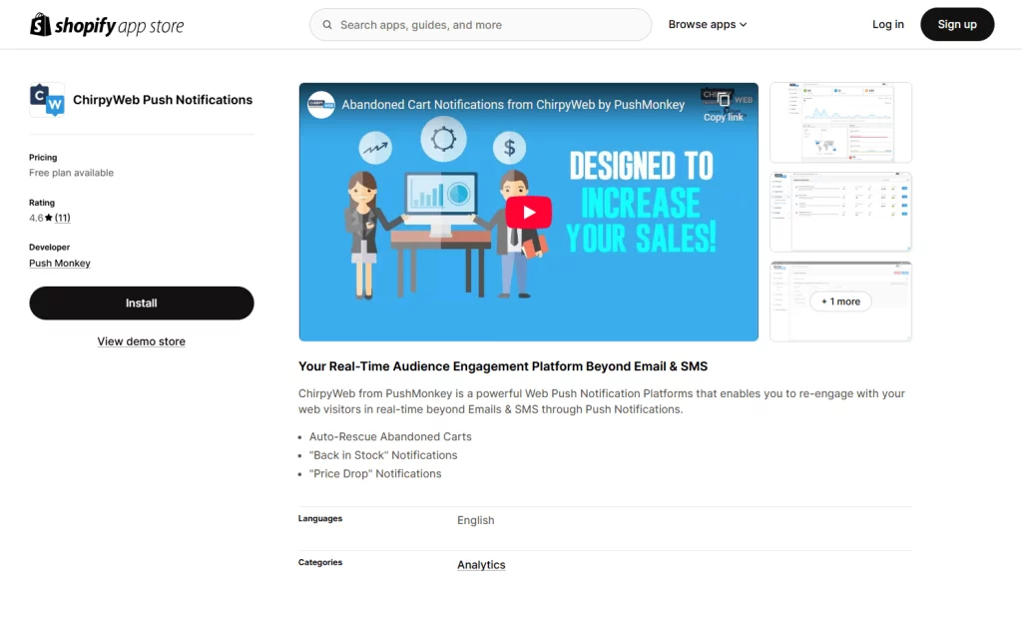Screen dimensions: 1022x620
Task: Open the second campaigns list screenshot thumbnail
Action: (x=840, y=212)
